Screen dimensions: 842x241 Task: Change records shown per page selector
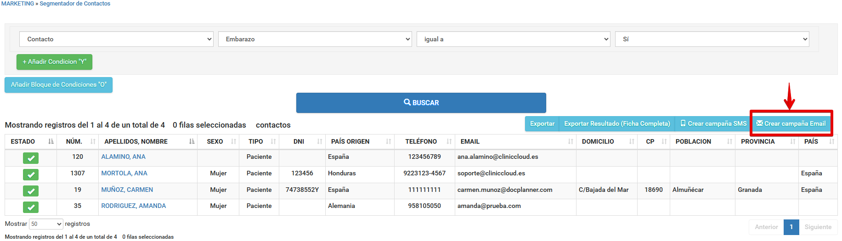point(46,224)
